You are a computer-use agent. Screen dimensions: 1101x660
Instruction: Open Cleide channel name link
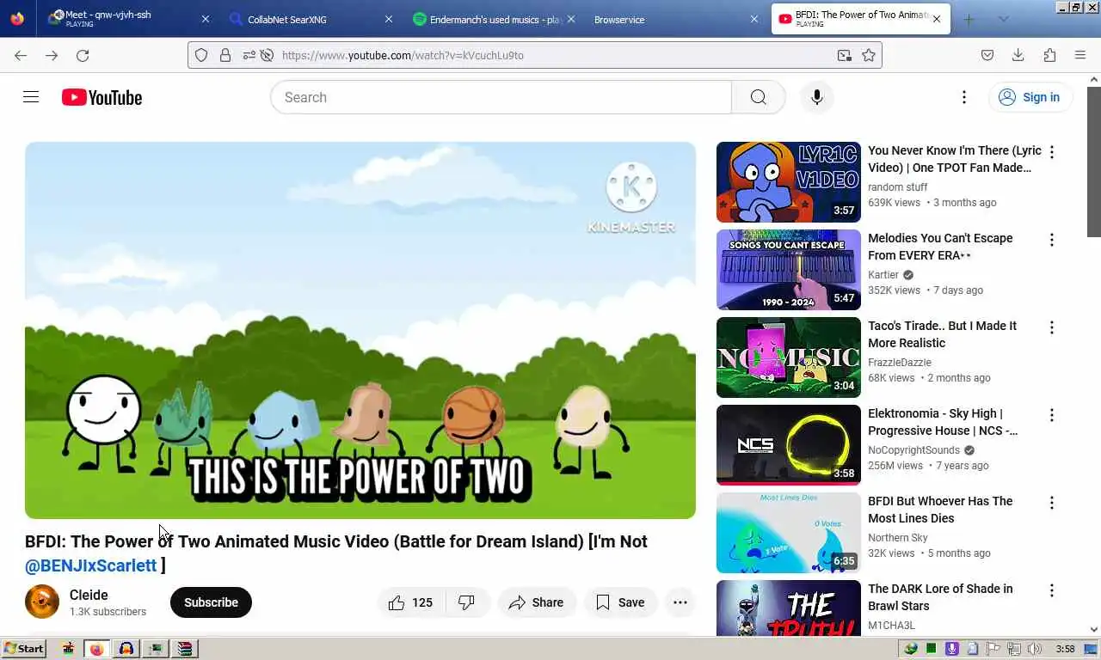pyautogui.click(x=89, y=595)
